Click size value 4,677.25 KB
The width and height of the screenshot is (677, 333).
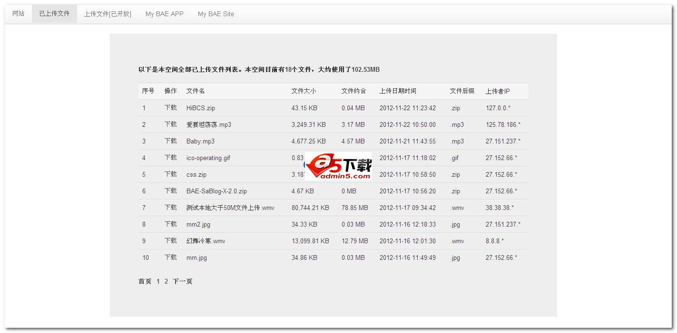click(309, 141)
